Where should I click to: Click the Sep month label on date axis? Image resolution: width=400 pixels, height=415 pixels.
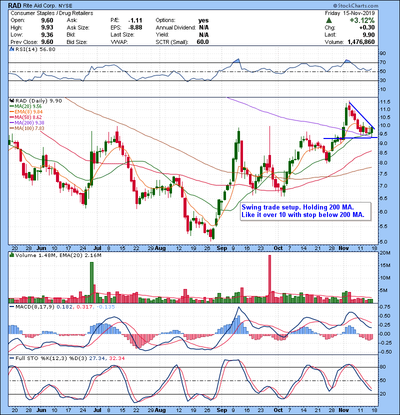pyautogui.click(x=221, y=247)
